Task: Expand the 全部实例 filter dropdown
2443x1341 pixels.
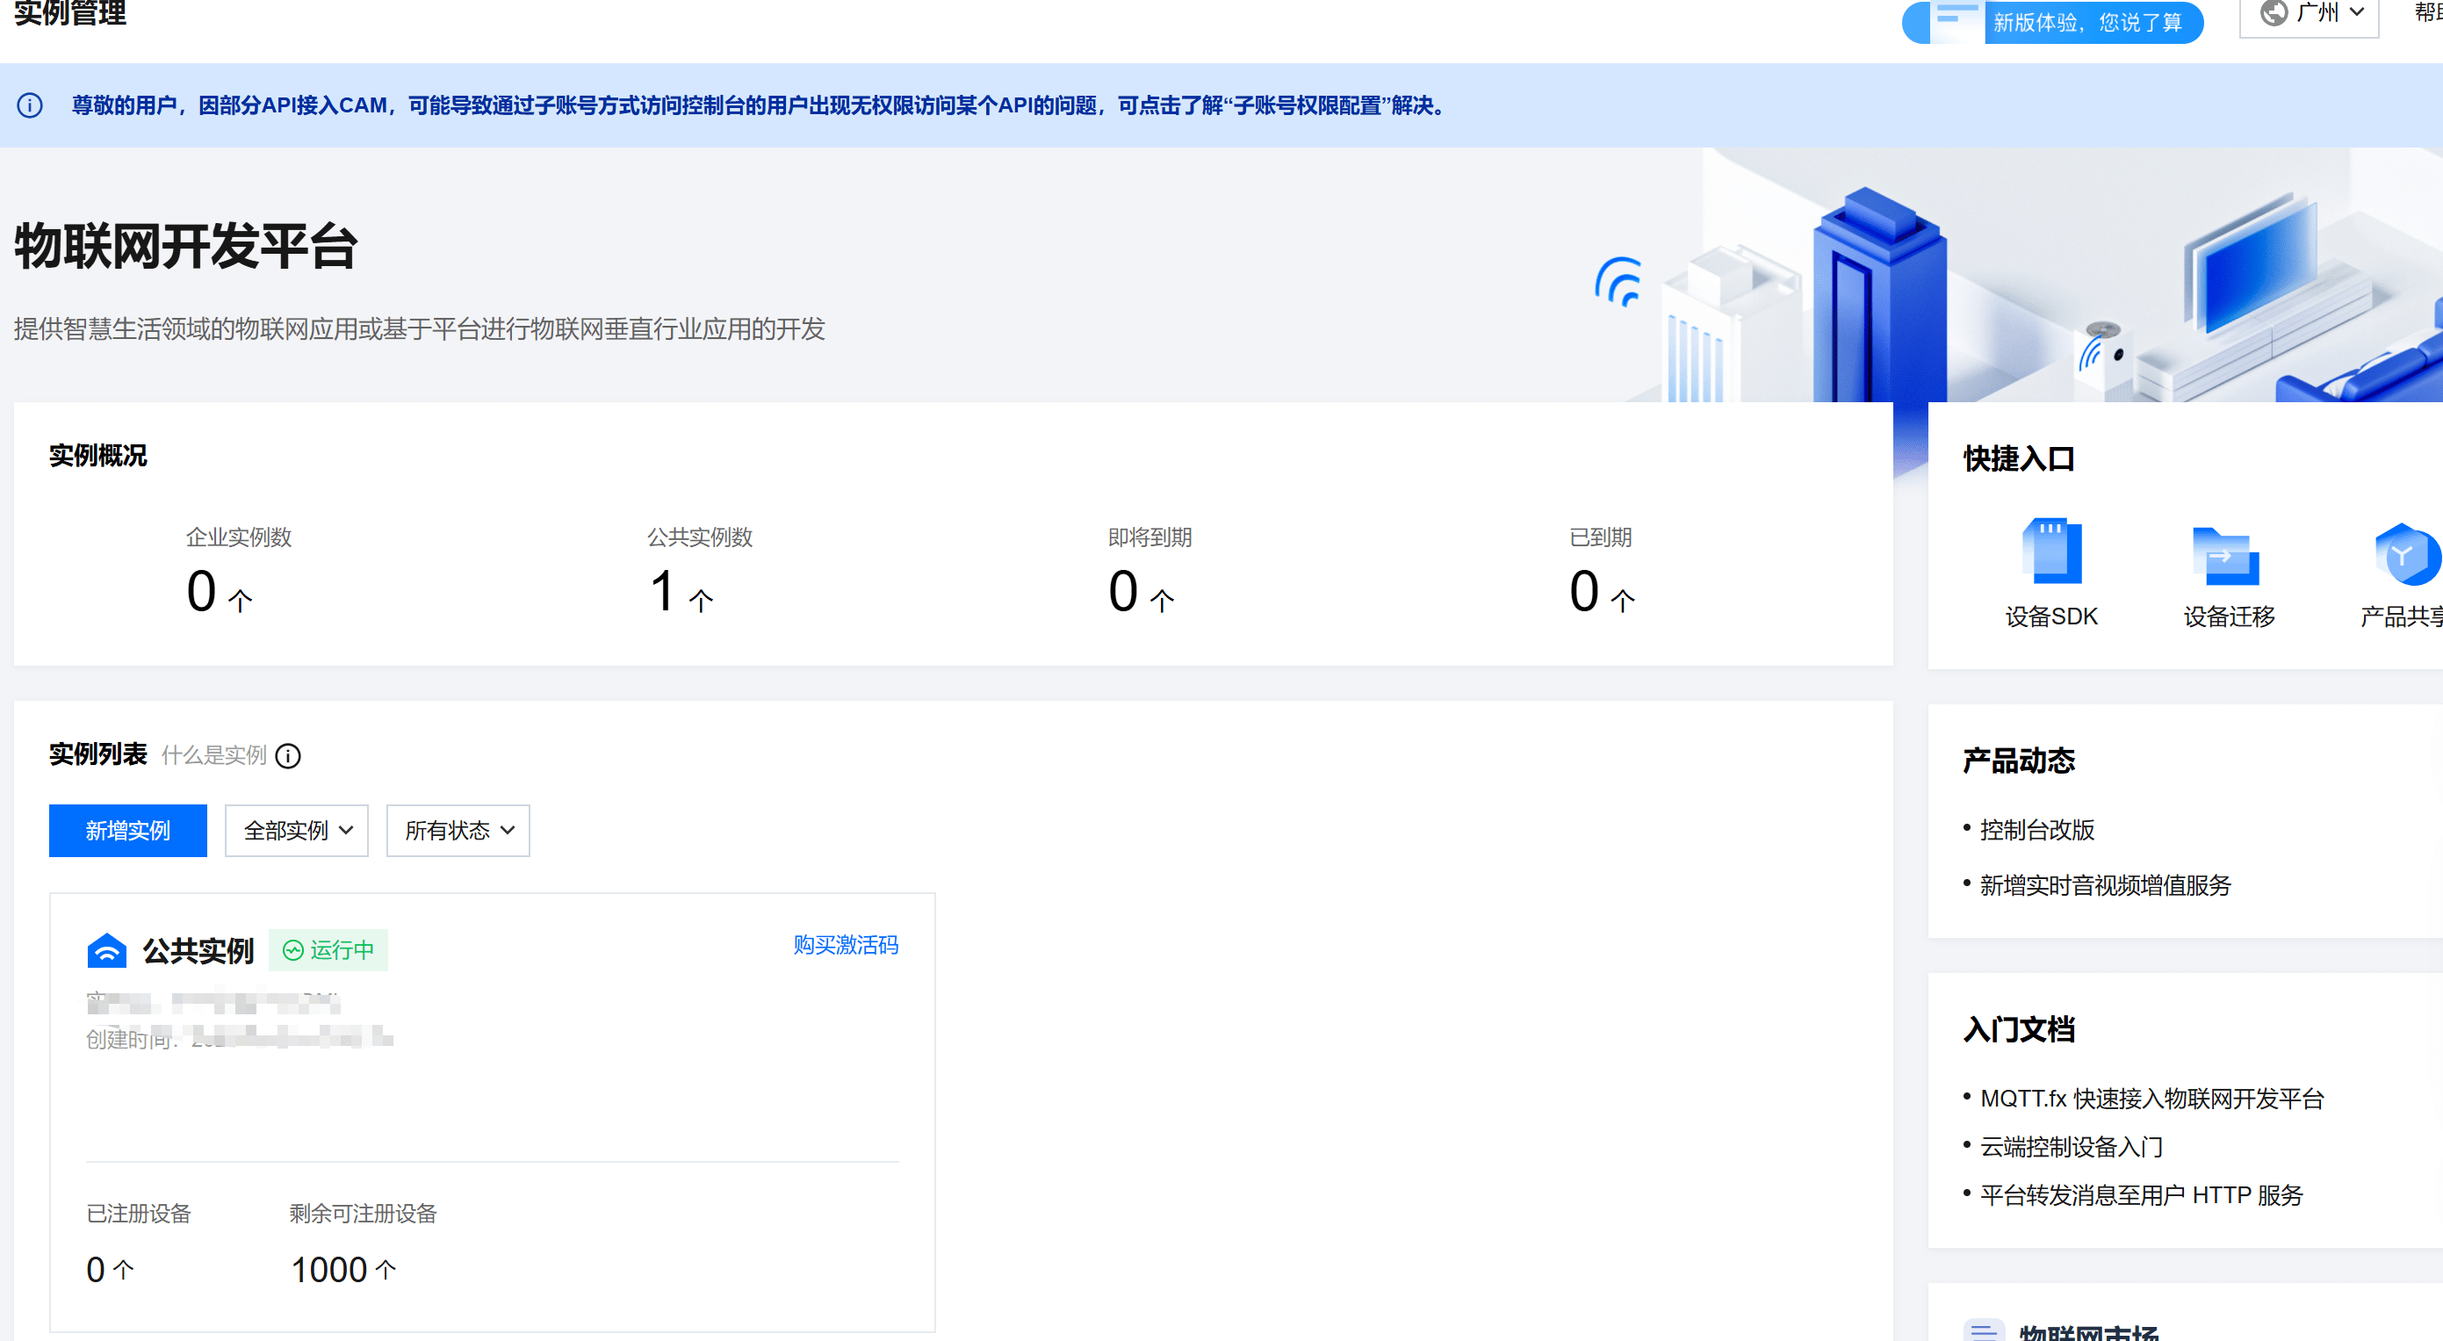Action: pos(297,831)
